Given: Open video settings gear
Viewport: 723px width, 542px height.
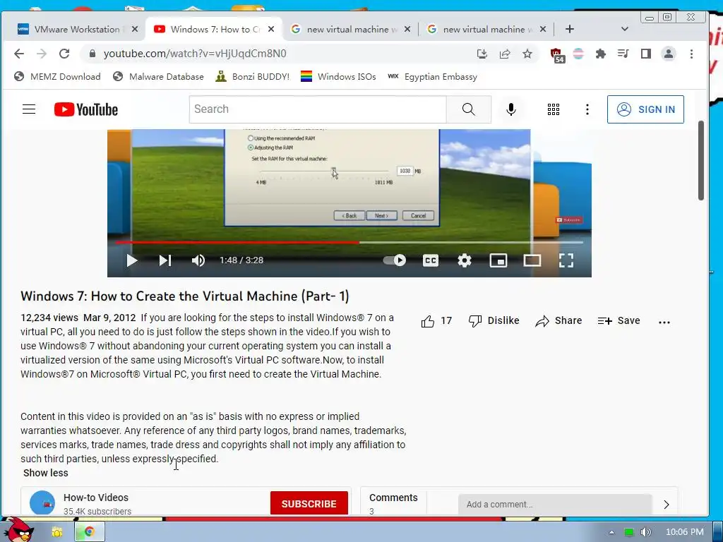Looking at the screenshot, I should pos(465,260).
